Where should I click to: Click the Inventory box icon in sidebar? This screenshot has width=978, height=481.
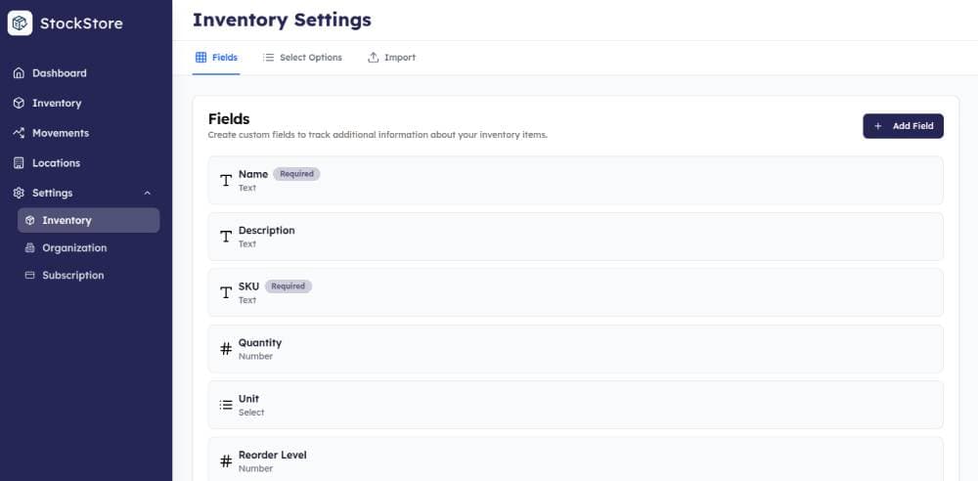19,104
